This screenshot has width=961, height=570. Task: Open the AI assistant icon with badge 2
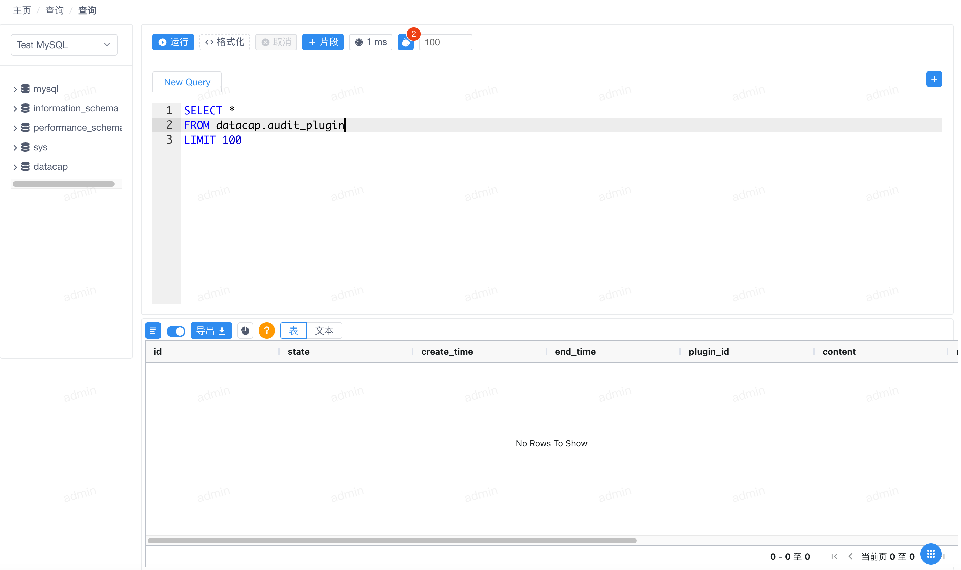tap(406, 42)
